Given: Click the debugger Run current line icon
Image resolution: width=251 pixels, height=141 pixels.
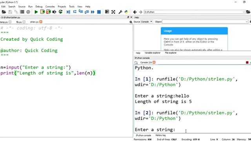Looking at the screenshot, I should pyautogui.click(x=75, y=12).
